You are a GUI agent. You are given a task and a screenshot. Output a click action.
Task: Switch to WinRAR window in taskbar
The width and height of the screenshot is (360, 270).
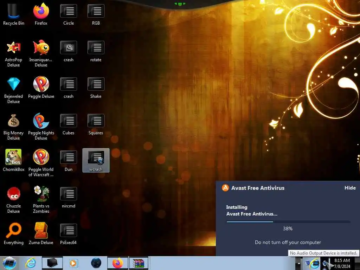[x=139, y=263]
